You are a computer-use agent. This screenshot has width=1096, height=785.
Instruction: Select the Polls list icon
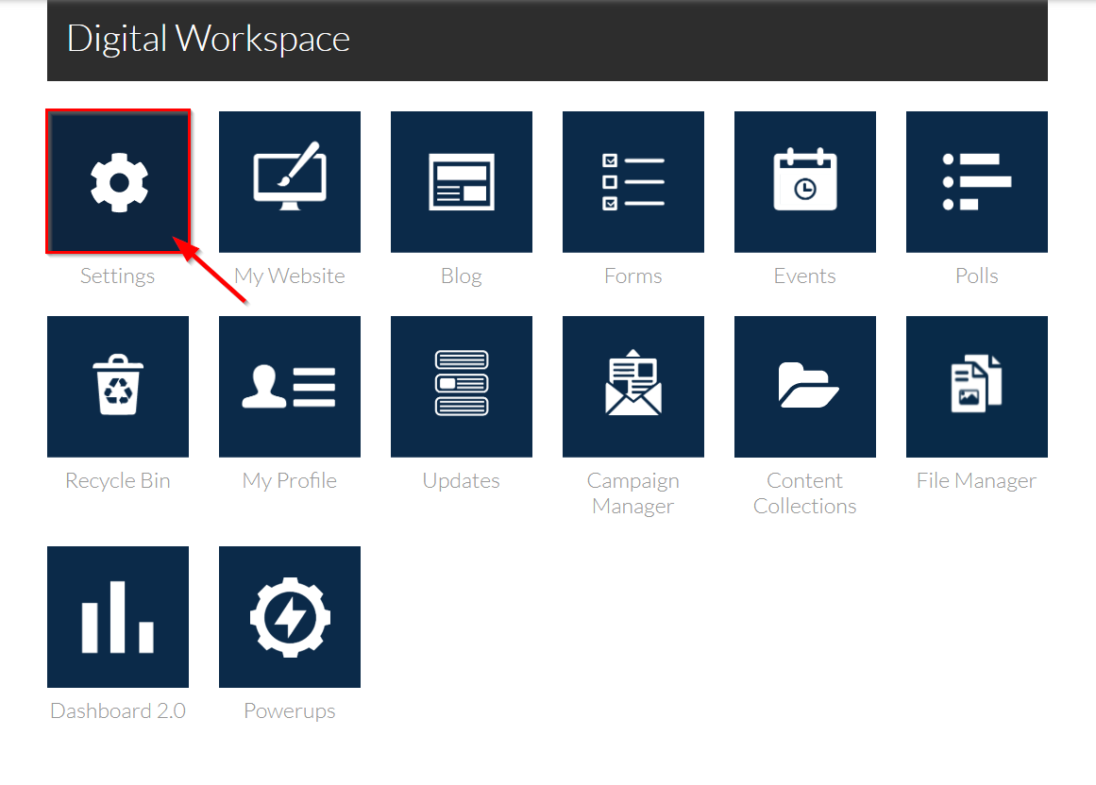click(976, 181)
